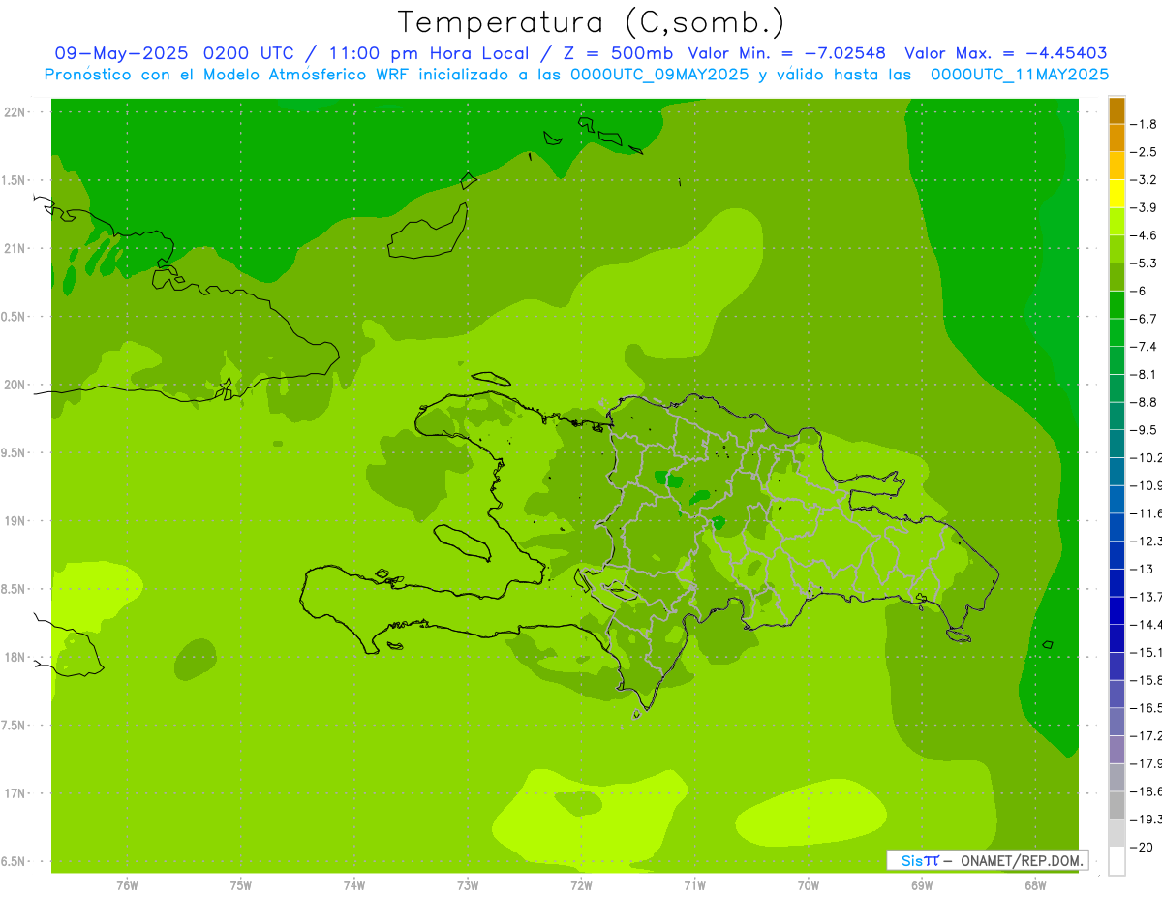Viewport: 1162px width, 898px height.
Task: Click the 68W longitude axis label
Action: [1035, 885]
